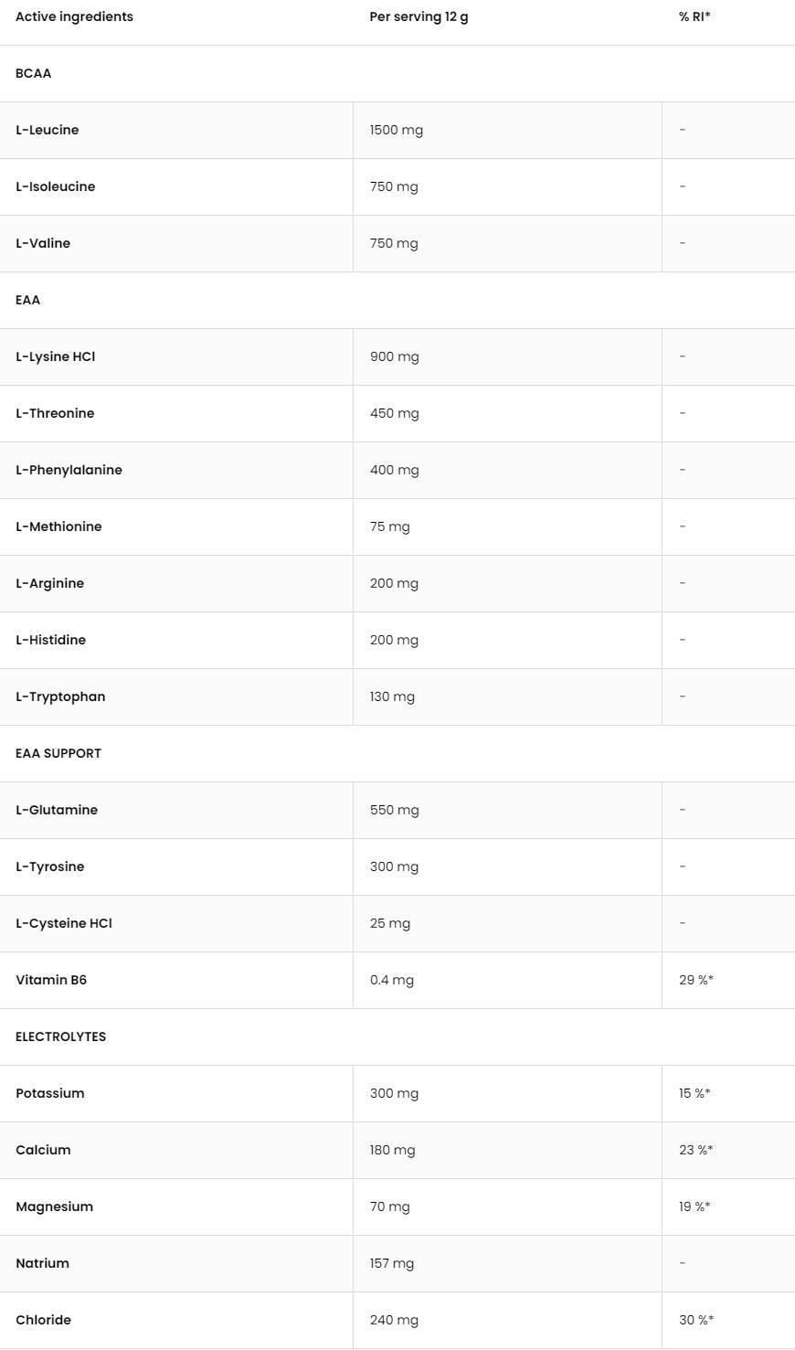795x1350 pixels.
Task: Select the 30 % Chloride RI value
Action: click(x=695, y=1320)
